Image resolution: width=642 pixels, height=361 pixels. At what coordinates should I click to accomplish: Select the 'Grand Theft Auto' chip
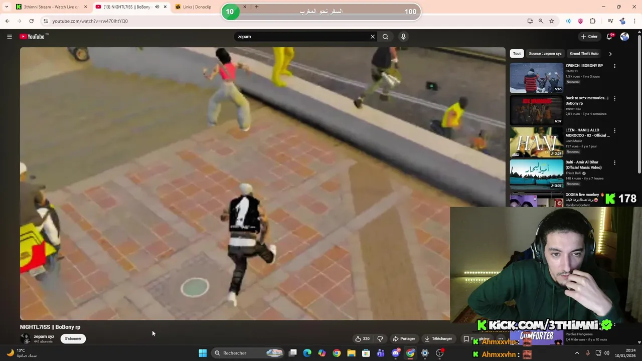pos(584,54)
